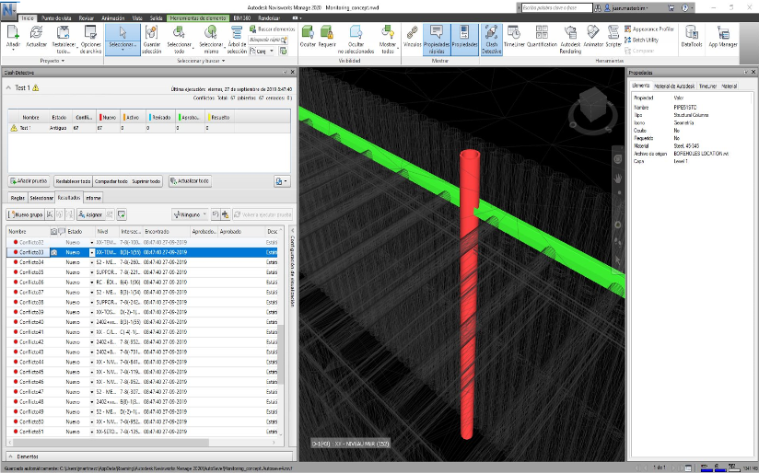The width and height of the screenshot is (759, 473).
Task: Expand the Elementos section
Action: 10,456
